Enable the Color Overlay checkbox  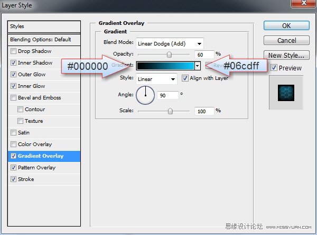click(13, 144)
